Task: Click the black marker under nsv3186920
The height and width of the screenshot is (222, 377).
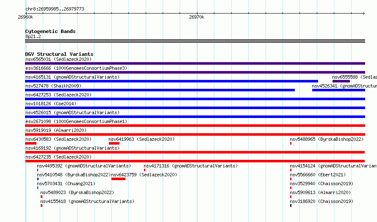Action: [x=291, y=206]
